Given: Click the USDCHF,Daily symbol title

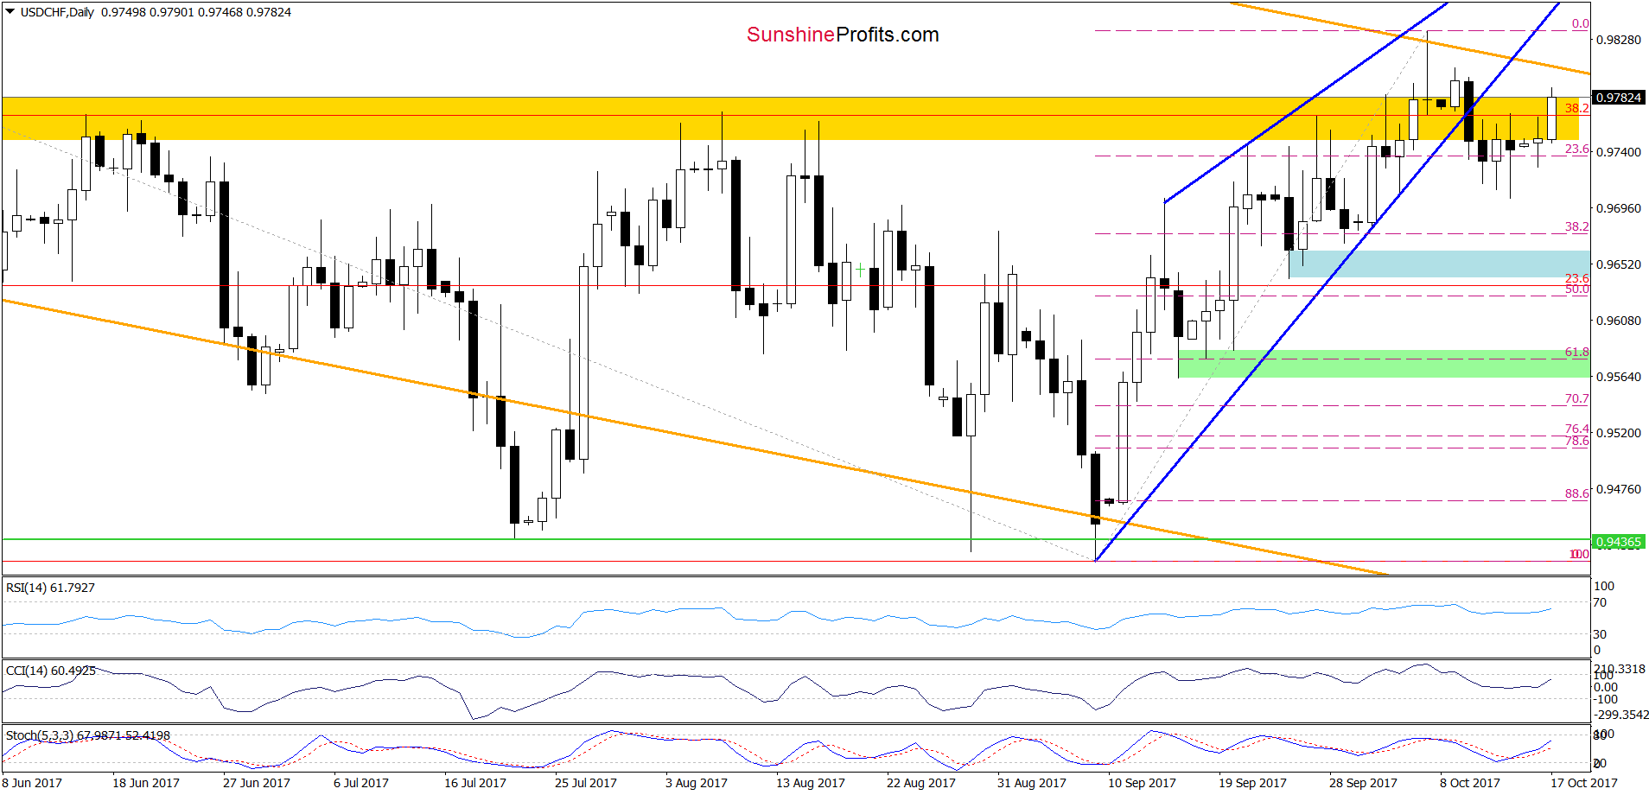Looking at the screenshot, I should [x=57, y=12].
